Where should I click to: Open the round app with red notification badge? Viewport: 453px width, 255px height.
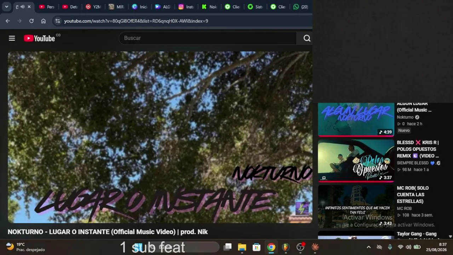pos(300,247)
